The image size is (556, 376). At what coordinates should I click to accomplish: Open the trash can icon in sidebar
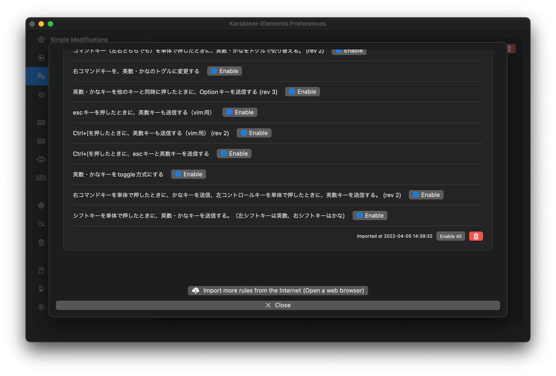point(41,242)
